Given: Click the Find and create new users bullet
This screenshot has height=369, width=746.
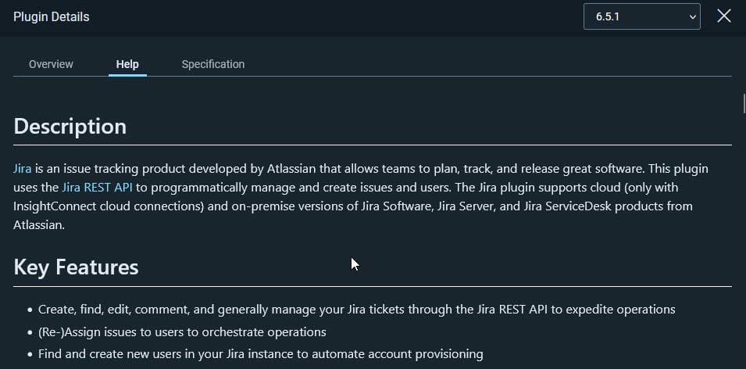Looking at the screenshot, I should [x=261, y=354].
